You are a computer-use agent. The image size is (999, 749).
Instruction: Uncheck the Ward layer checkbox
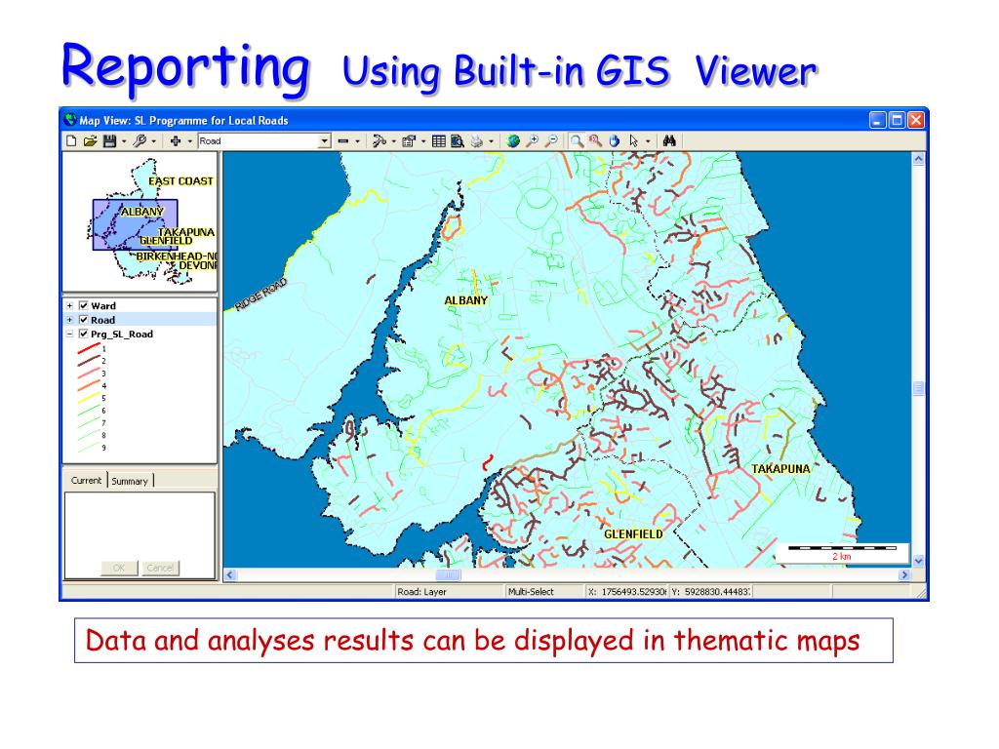tap(84, 306)
